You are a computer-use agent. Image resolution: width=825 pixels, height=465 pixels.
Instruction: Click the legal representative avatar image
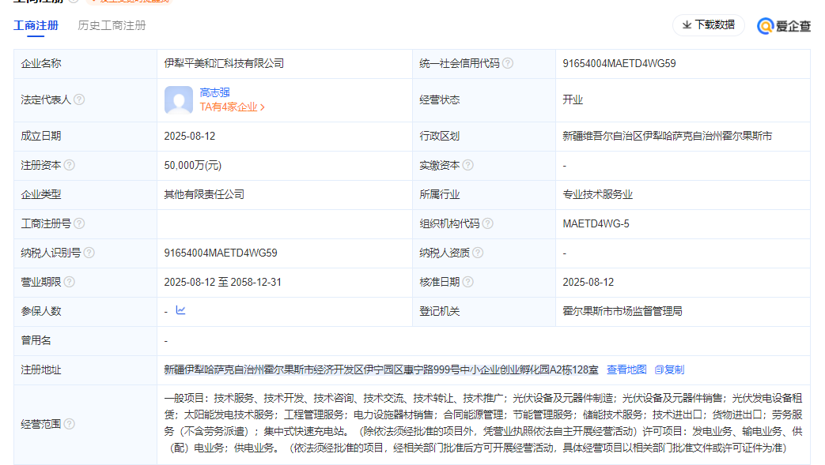click(179, 99)
